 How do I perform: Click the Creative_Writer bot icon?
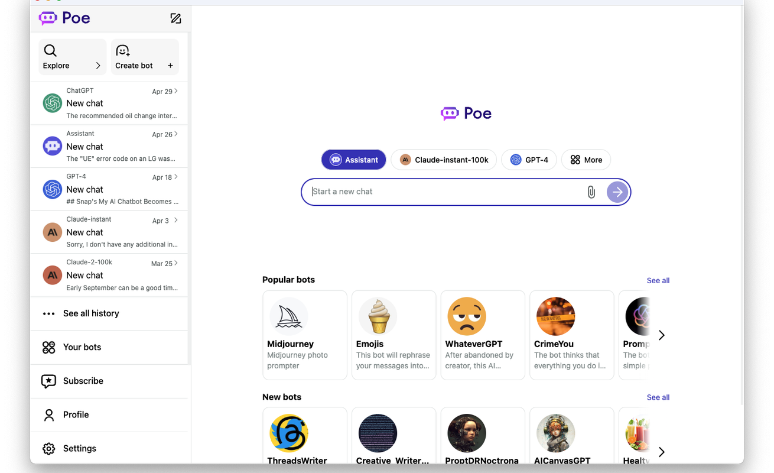(378, 433)
